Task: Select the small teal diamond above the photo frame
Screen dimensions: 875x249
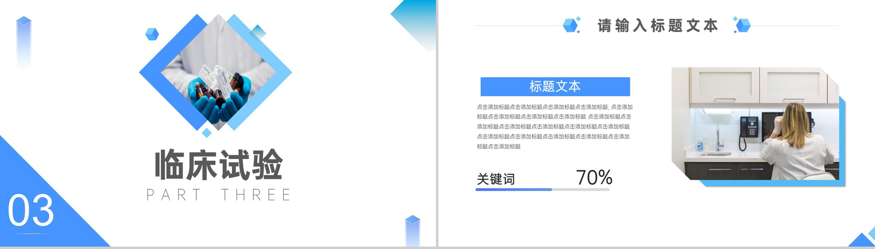Action: coord(258,32)
